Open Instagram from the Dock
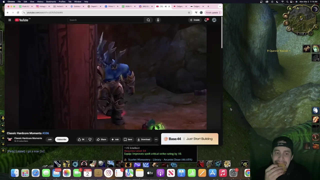 (x=108, y=173)
